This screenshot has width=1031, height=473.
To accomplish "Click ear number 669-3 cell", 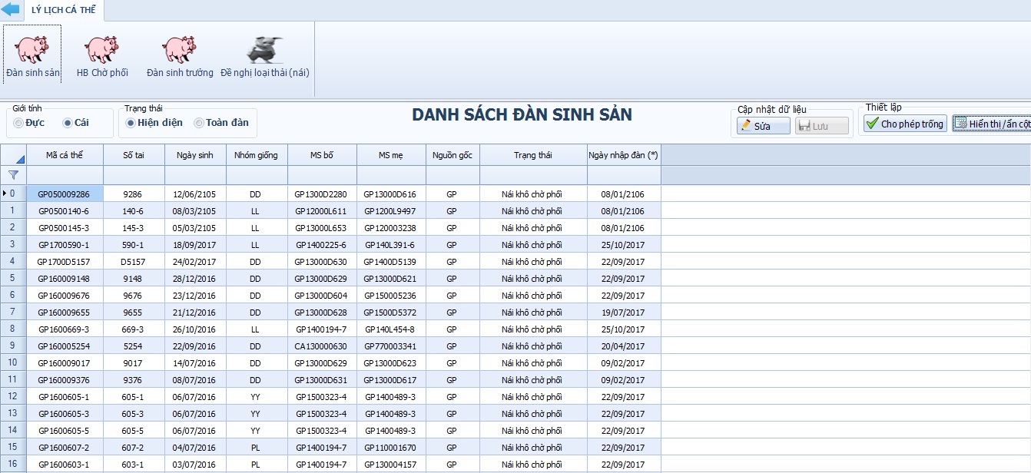I will (x=134, y=329).
